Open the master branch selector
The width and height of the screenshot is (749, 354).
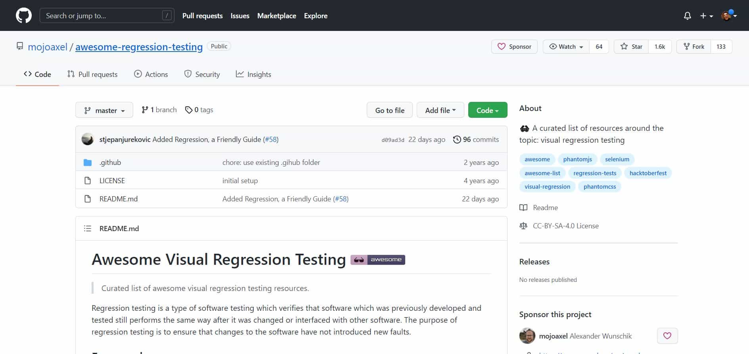(x=104, y=110)
